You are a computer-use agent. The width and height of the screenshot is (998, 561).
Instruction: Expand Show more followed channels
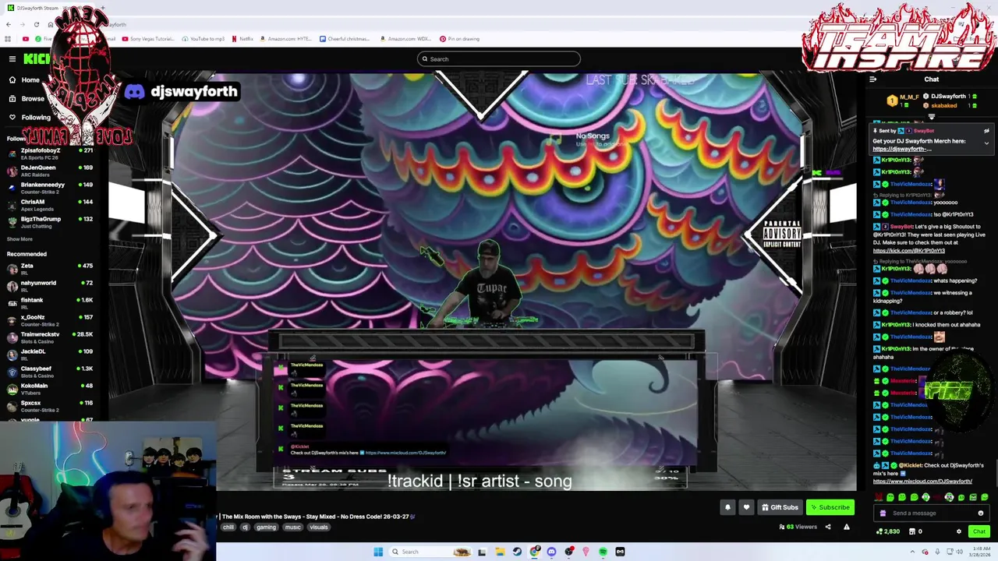[x=19, y=239]
